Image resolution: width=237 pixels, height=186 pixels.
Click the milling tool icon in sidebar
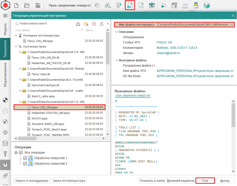point(5,154)
